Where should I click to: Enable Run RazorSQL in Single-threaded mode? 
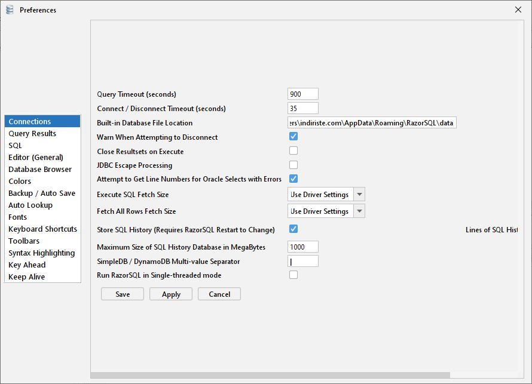click(293, 275)
